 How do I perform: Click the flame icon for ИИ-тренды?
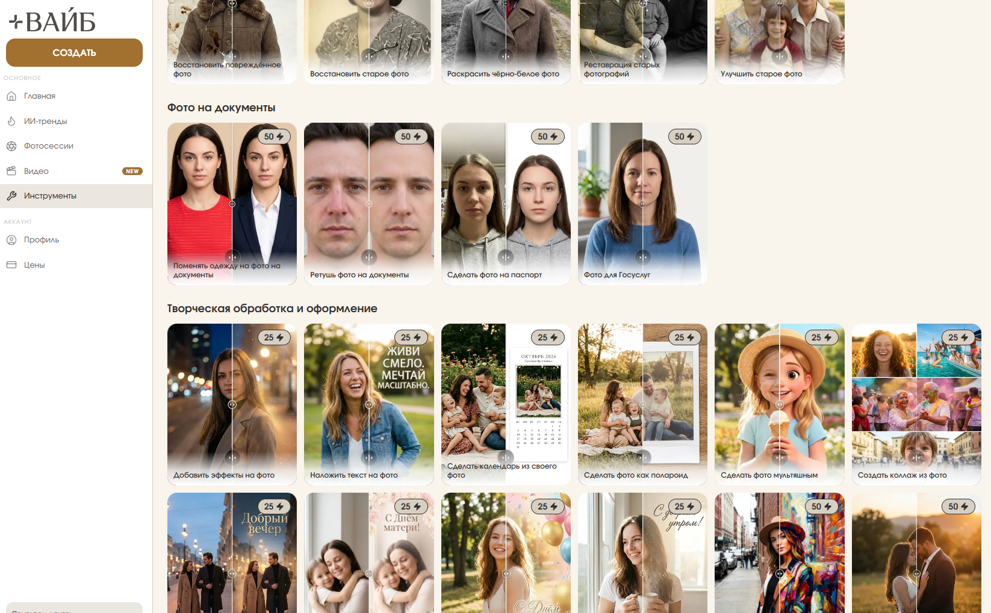click(x=11, y=121)
